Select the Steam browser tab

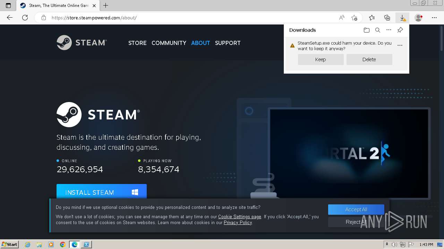[x=58, y=6]
